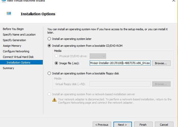Viewport: 178px width, 127px height.
Task: Choose install from bootable CD/DVD-ROM option
Action: tap(49, 46)
